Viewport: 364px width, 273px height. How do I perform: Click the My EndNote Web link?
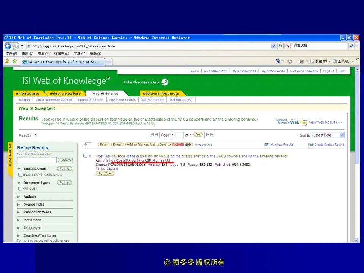tap(216, 71)
